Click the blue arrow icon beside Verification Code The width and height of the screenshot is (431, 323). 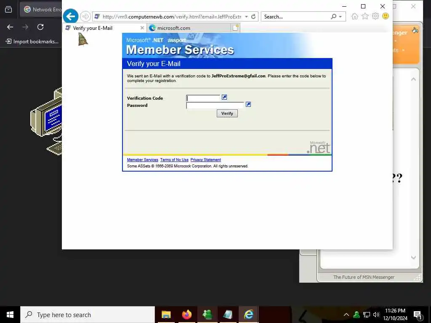tap(224, 97)
